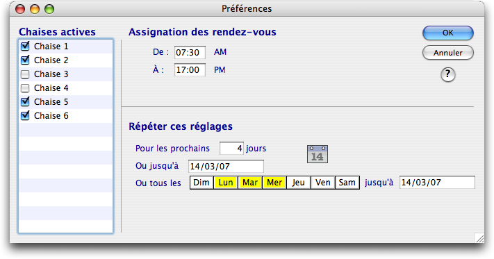Minimize the window with yellow button
Viewport: 494px width, 259px height.
click(x=35, y=9)
